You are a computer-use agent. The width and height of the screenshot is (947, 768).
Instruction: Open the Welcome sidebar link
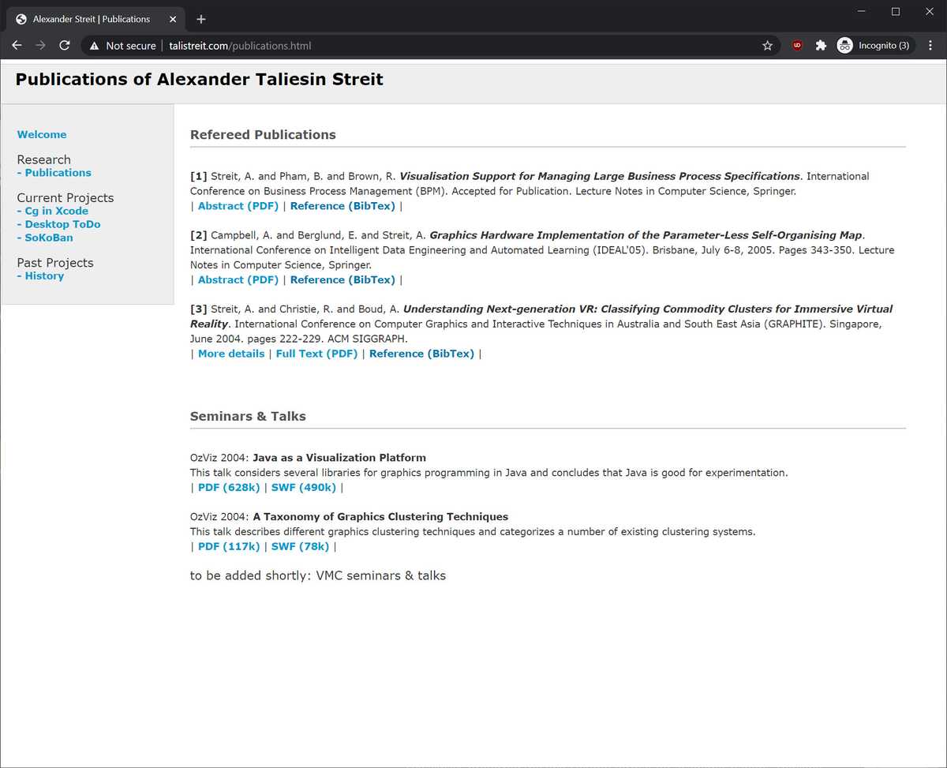[42, 135]
